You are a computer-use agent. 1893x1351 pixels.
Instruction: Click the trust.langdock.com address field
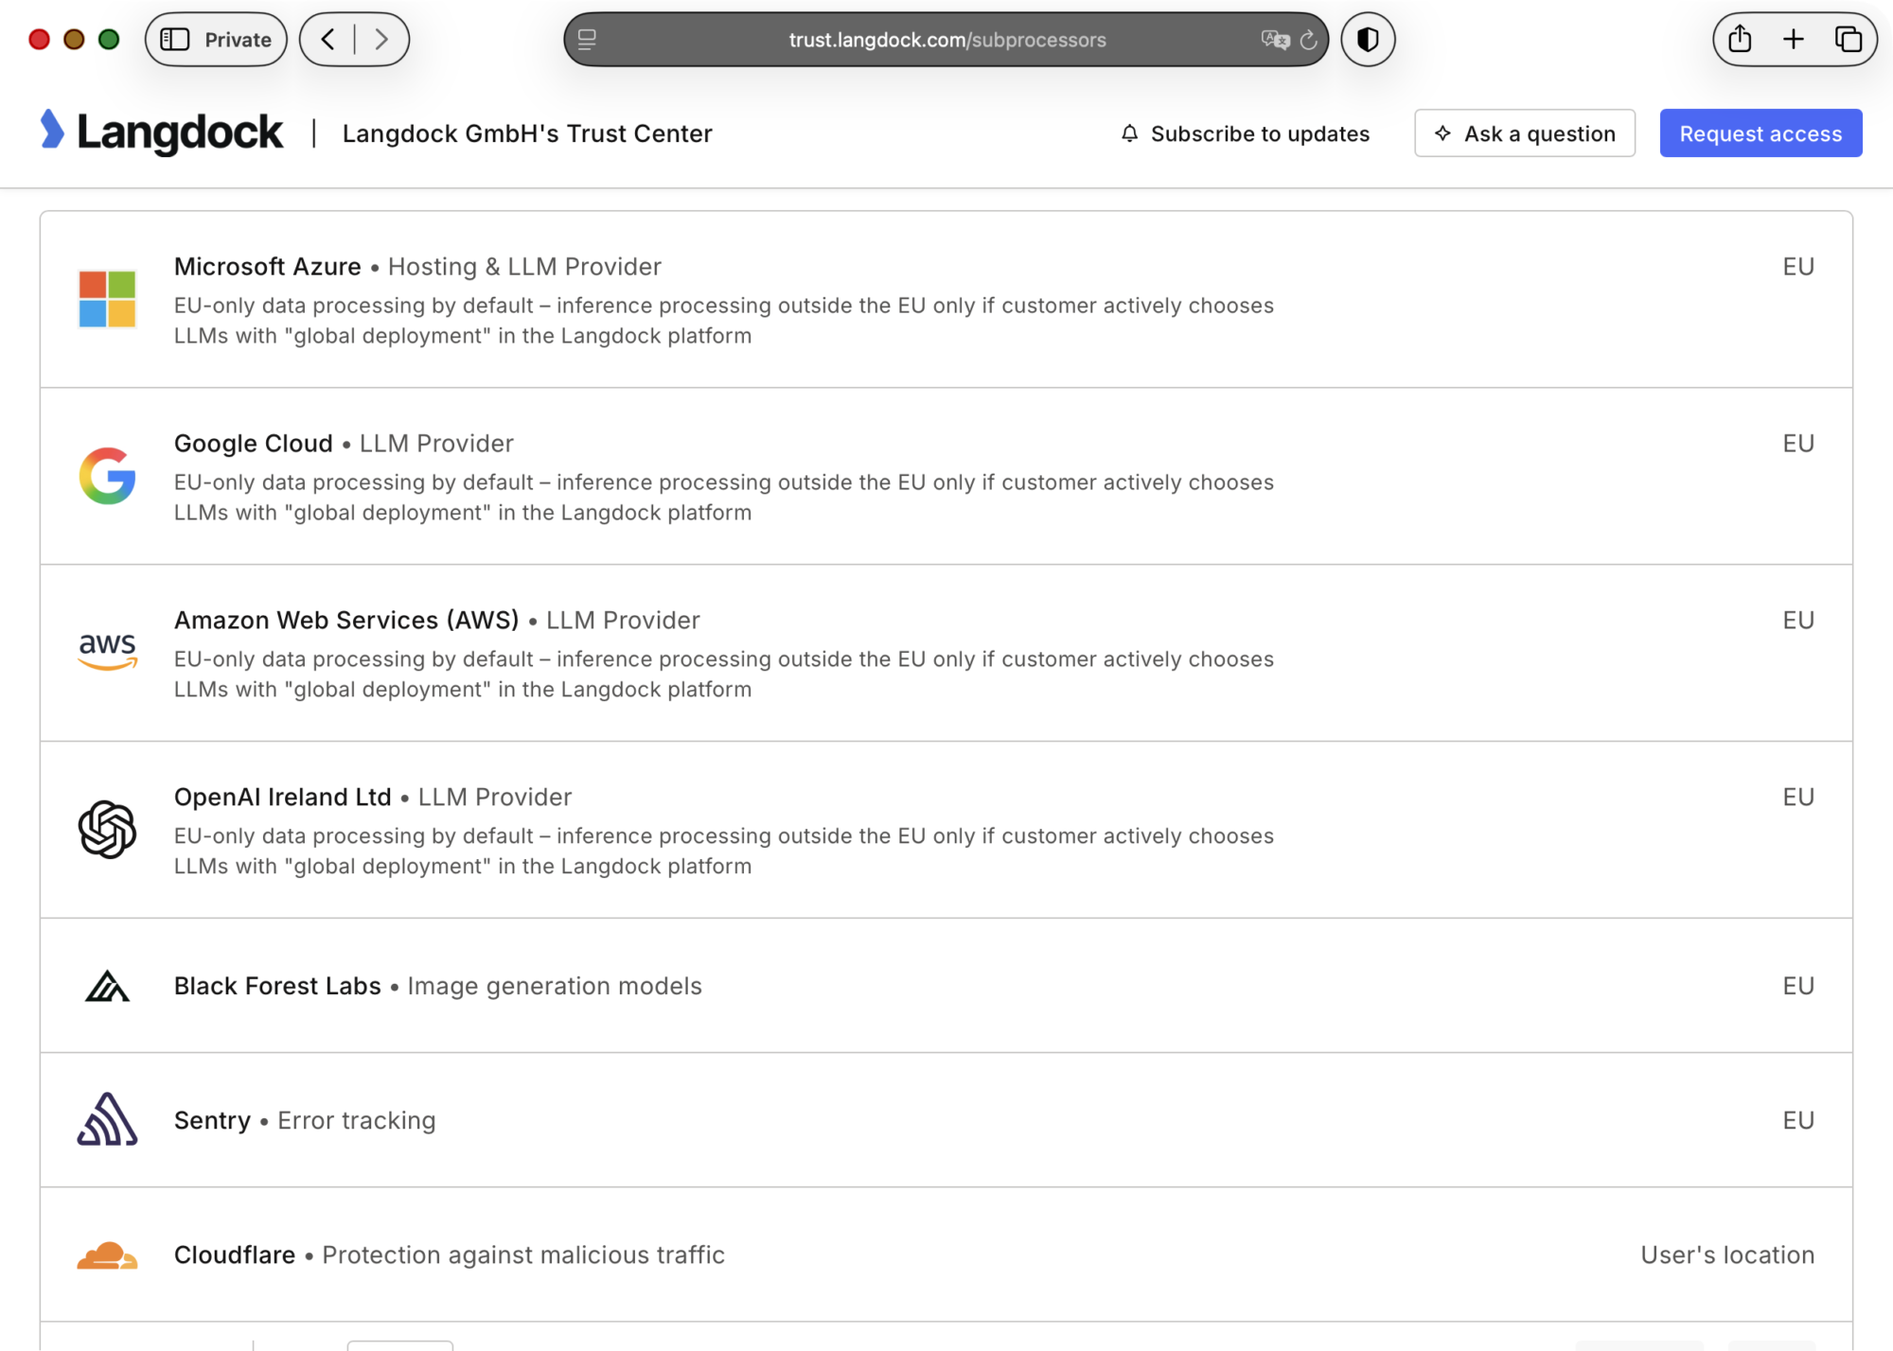point(946,39)
